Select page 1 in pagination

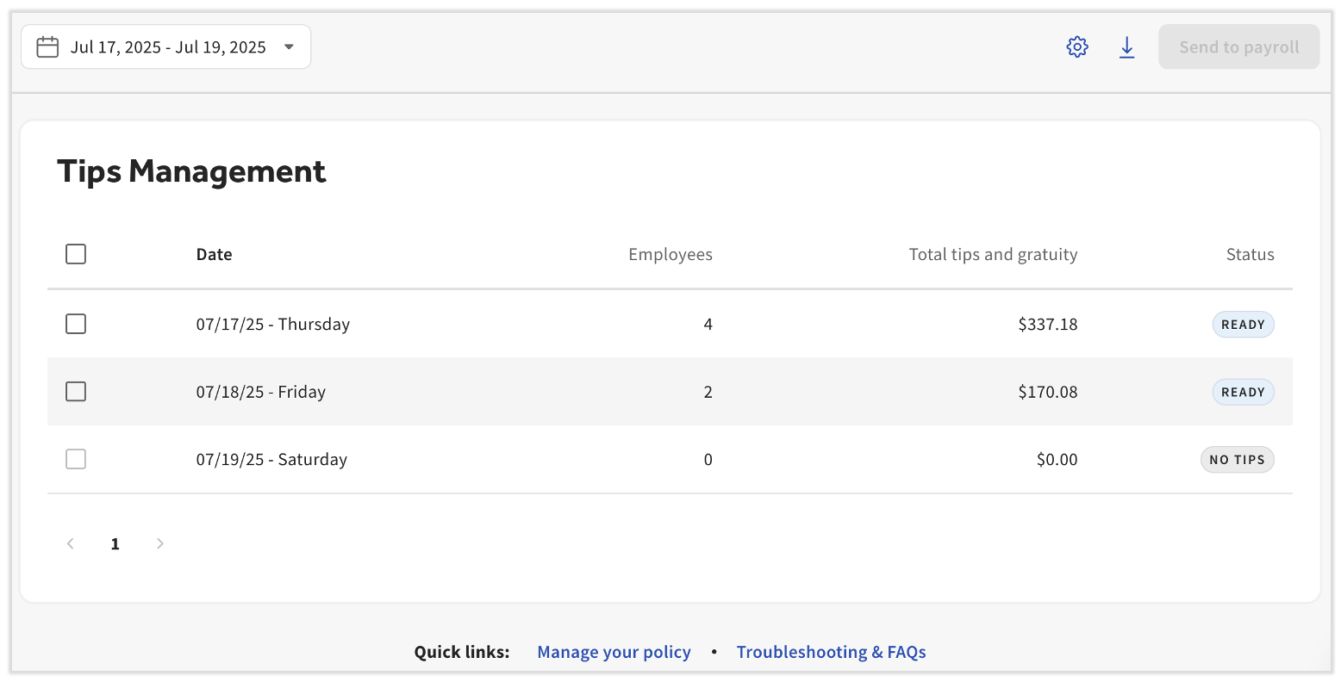(115, 543)
